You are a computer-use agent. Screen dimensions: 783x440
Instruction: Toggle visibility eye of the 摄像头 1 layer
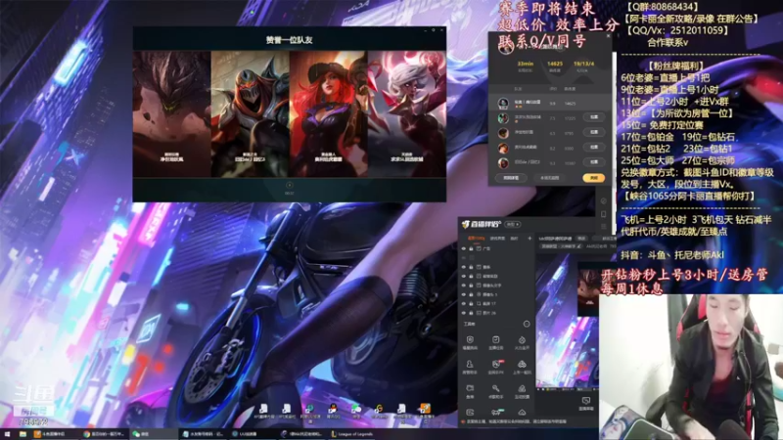tap(463, 295)
